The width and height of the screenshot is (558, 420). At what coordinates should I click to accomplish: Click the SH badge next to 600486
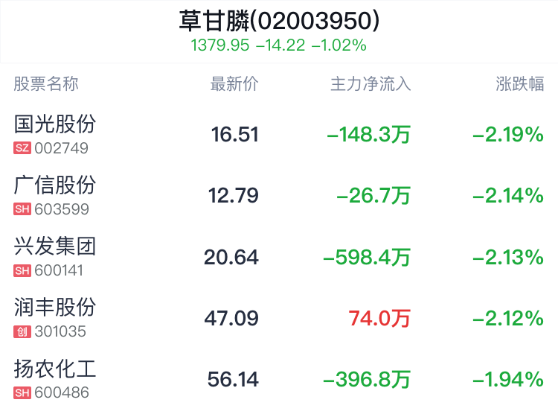click(22, 392)
